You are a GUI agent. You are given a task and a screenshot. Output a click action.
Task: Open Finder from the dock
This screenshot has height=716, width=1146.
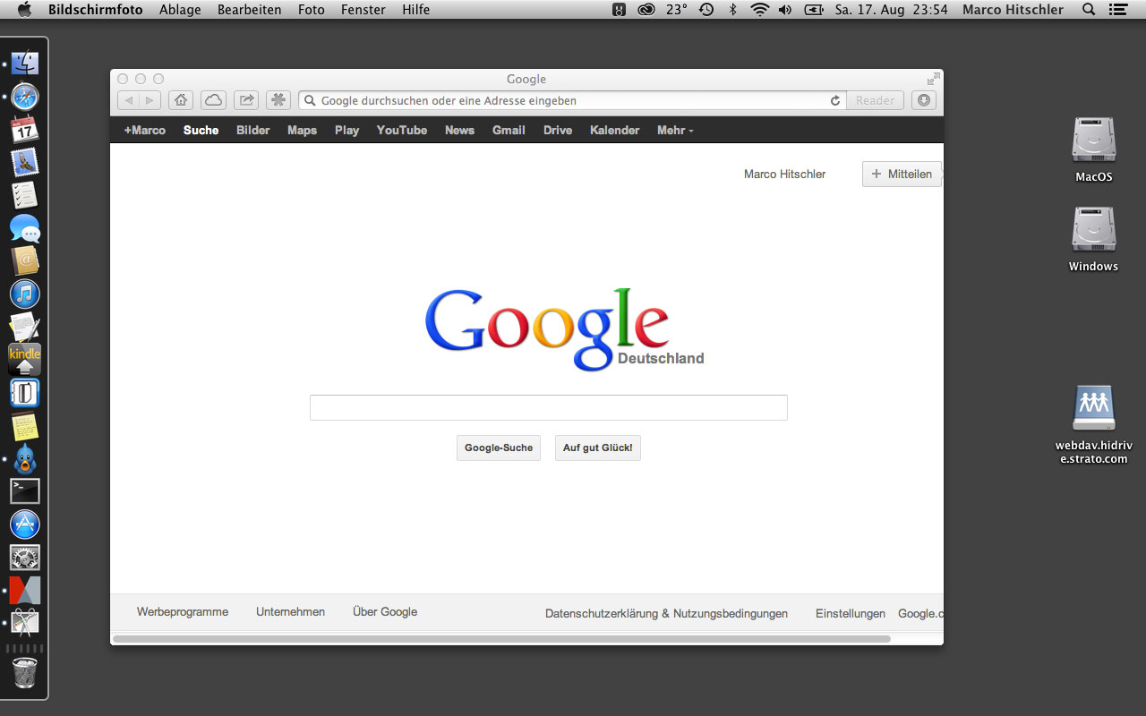(x=25, y=64)
